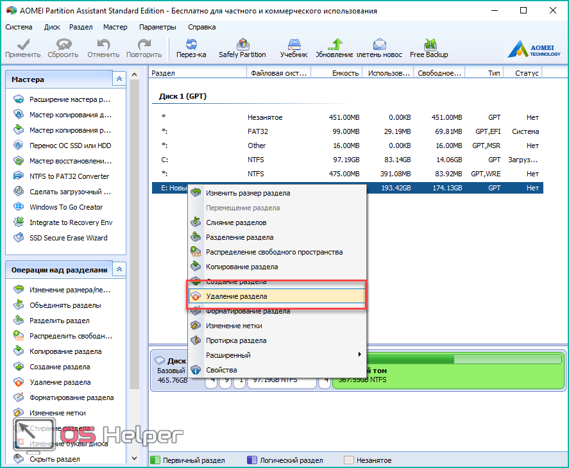Image resolution: width=569 pixels, height=468 pixels.
Task: Click the Safely Partition toolbar icon
Action: click(x=242, y=45)
